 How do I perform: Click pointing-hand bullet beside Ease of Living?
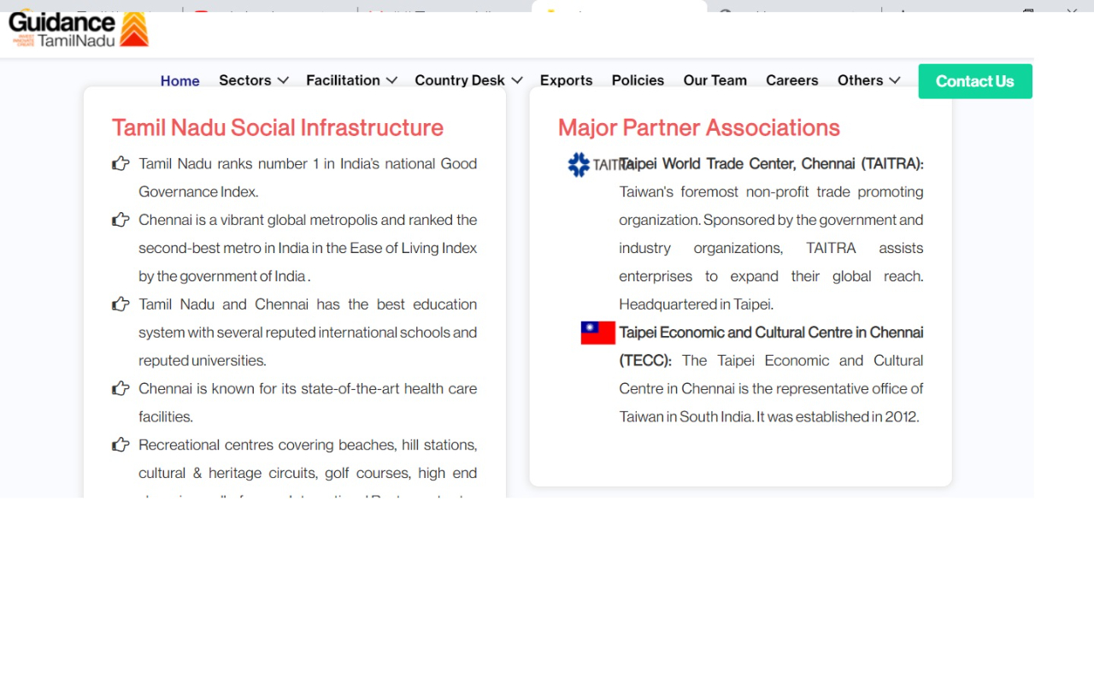[121, 220]
